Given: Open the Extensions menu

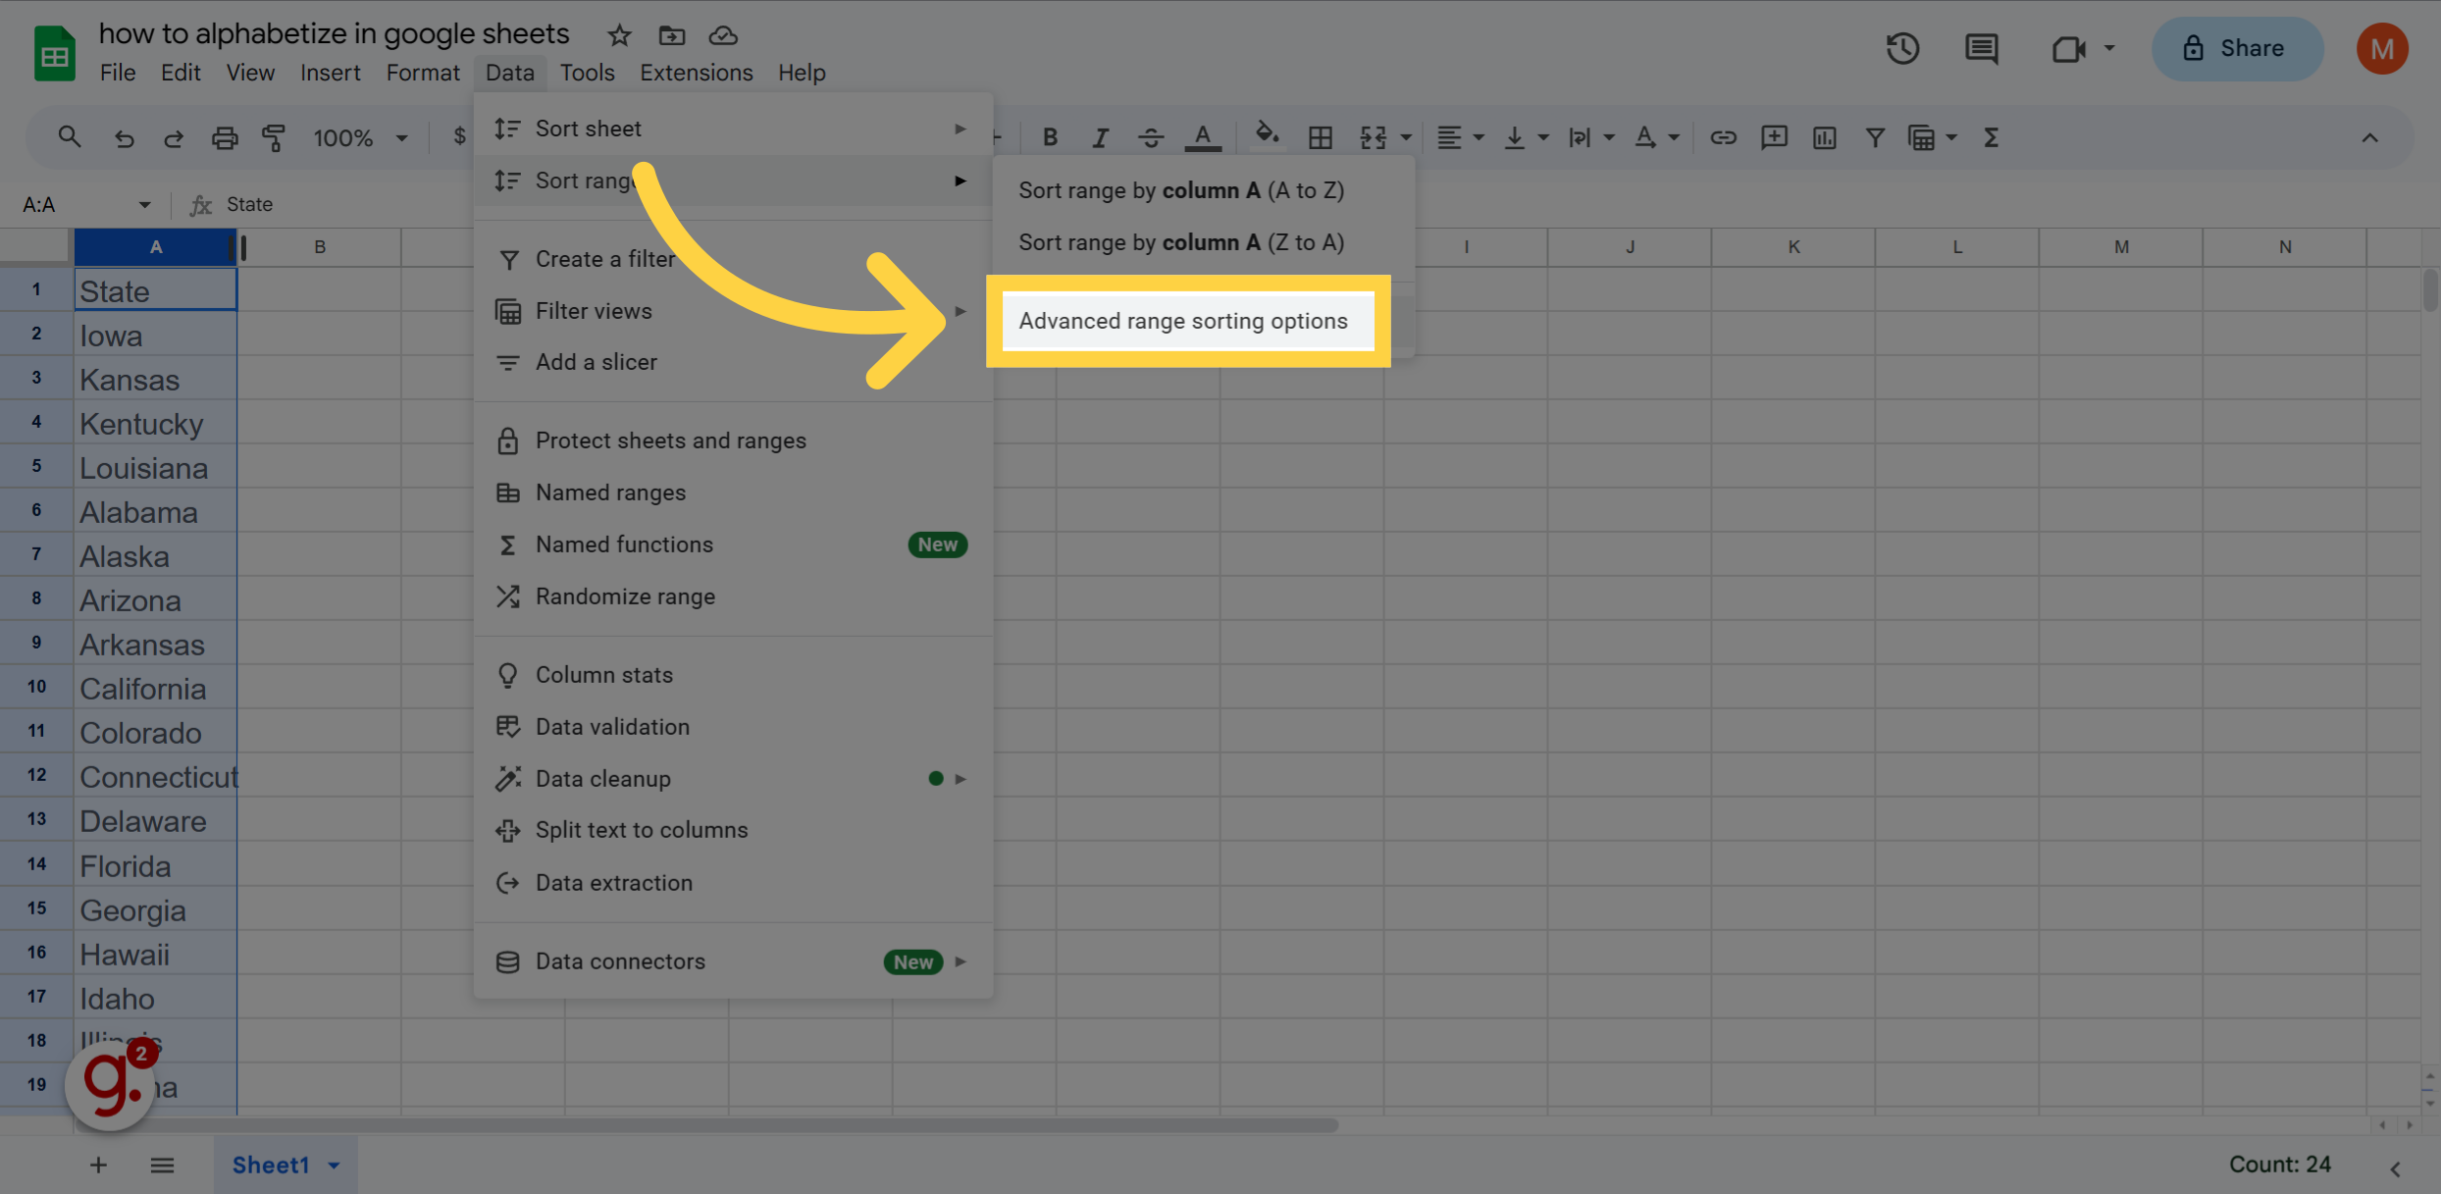Looking at the screenshot, I should [x=696, y=72].
